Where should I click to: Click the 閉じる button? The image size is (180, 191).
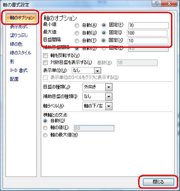click(158, 182)
